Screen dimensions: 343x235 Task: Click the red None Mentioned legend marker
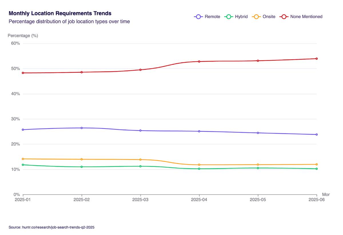point(284,17)
